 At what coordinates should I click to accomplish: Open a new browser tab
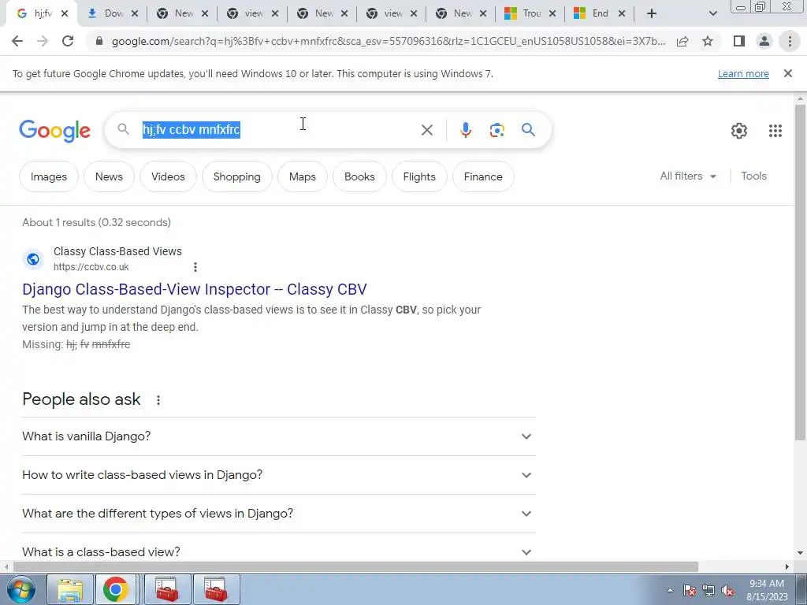(x=652, y=13)
